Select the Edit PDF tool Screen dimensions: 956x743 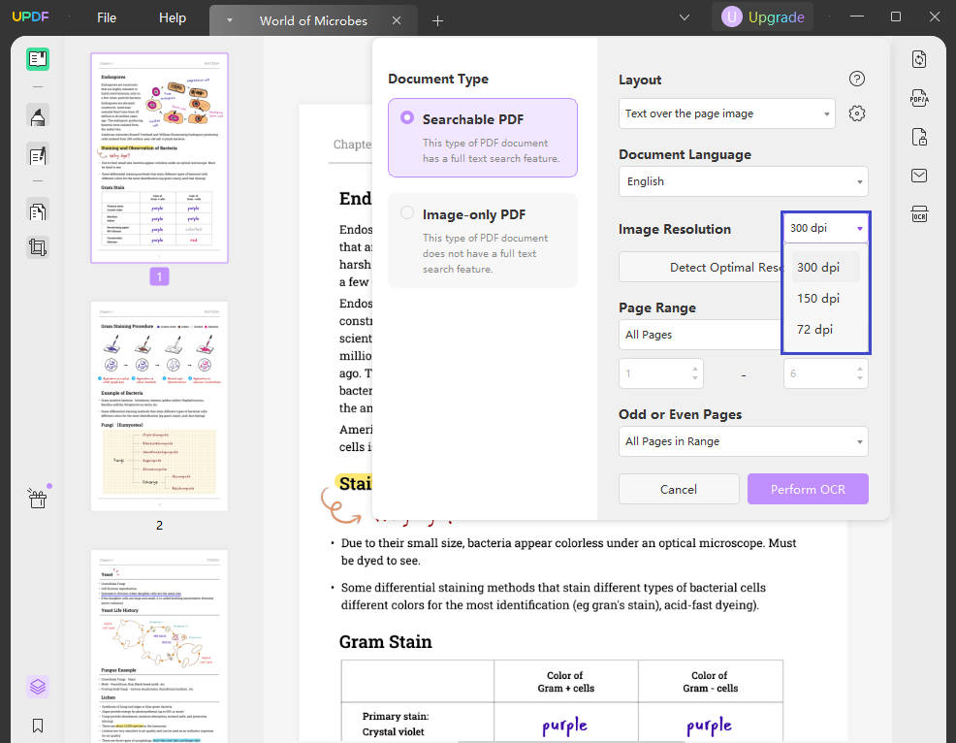tap(37, 155)
